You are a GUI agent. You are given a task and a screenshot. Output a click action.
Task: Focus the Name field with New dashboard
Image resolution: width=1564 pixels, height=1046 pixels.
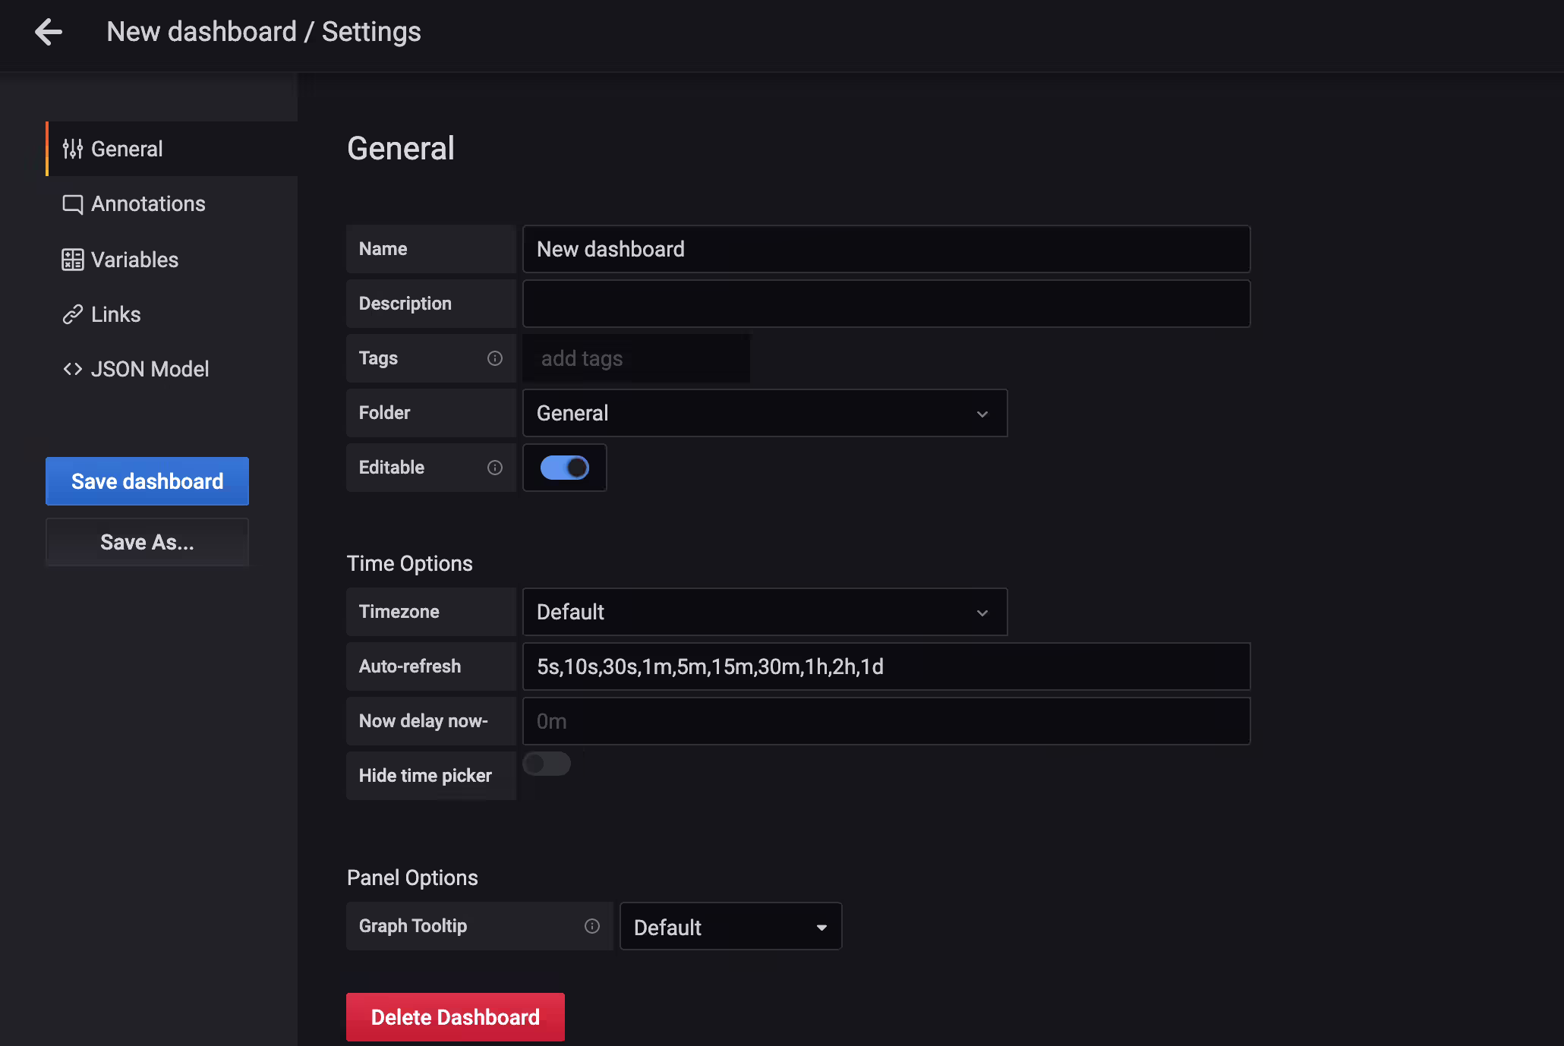886,249
